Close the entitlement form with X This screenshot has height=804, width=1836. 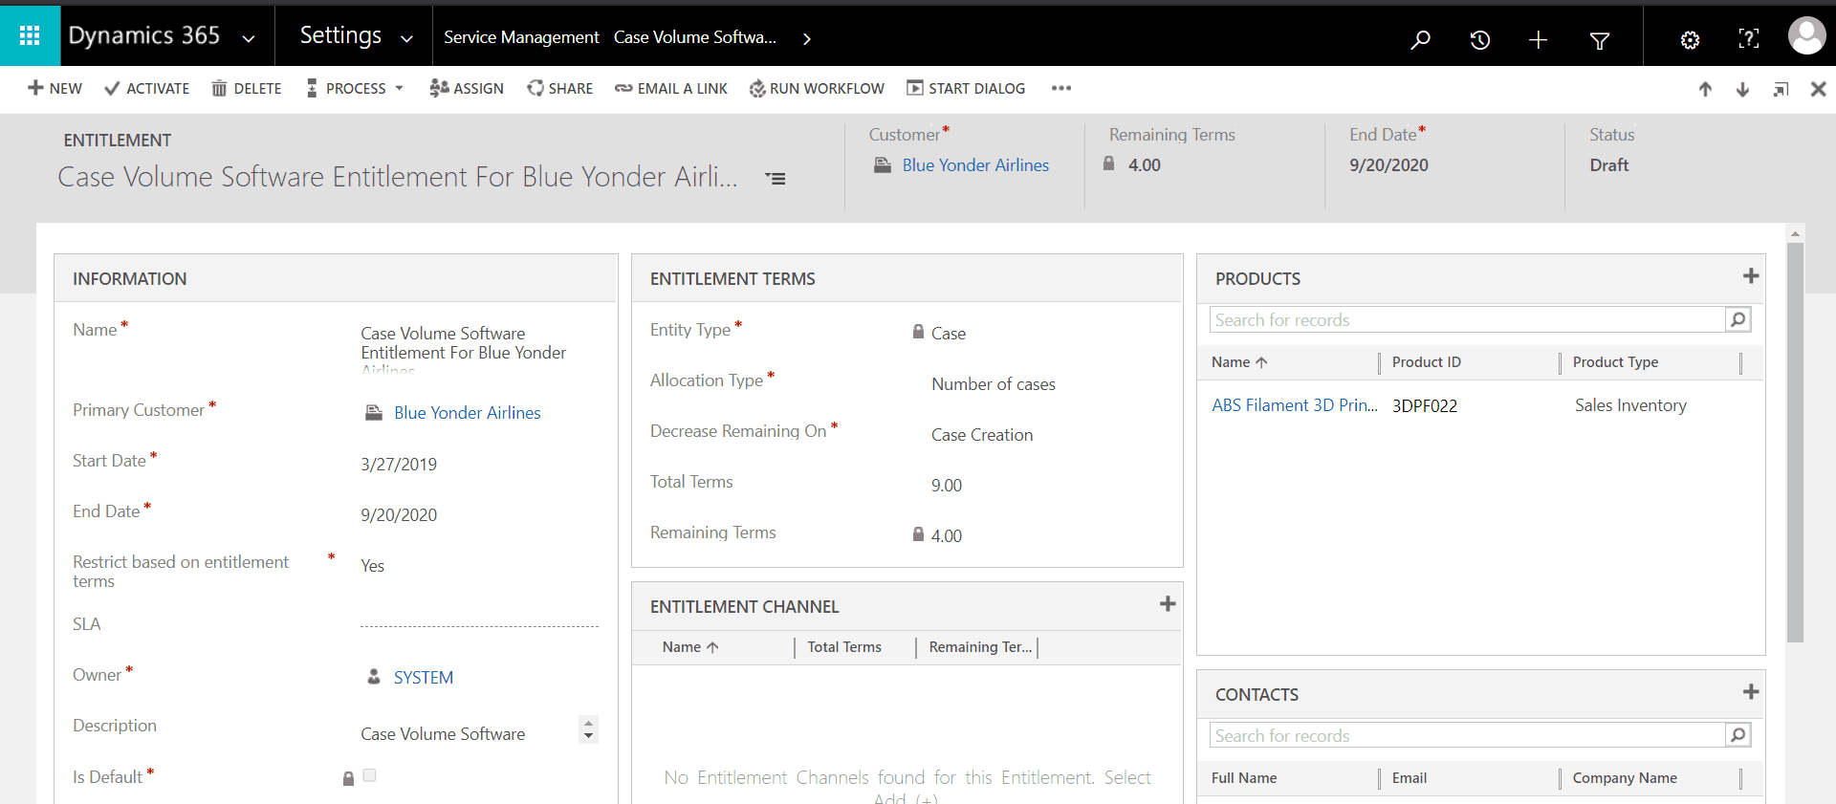point(1818,89)
